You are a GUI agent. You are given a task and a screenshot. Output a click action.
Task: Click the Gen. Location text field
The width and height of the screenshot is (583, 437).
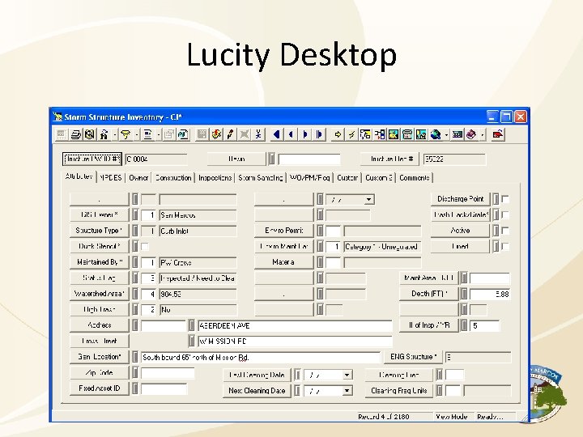click(261, 358)
